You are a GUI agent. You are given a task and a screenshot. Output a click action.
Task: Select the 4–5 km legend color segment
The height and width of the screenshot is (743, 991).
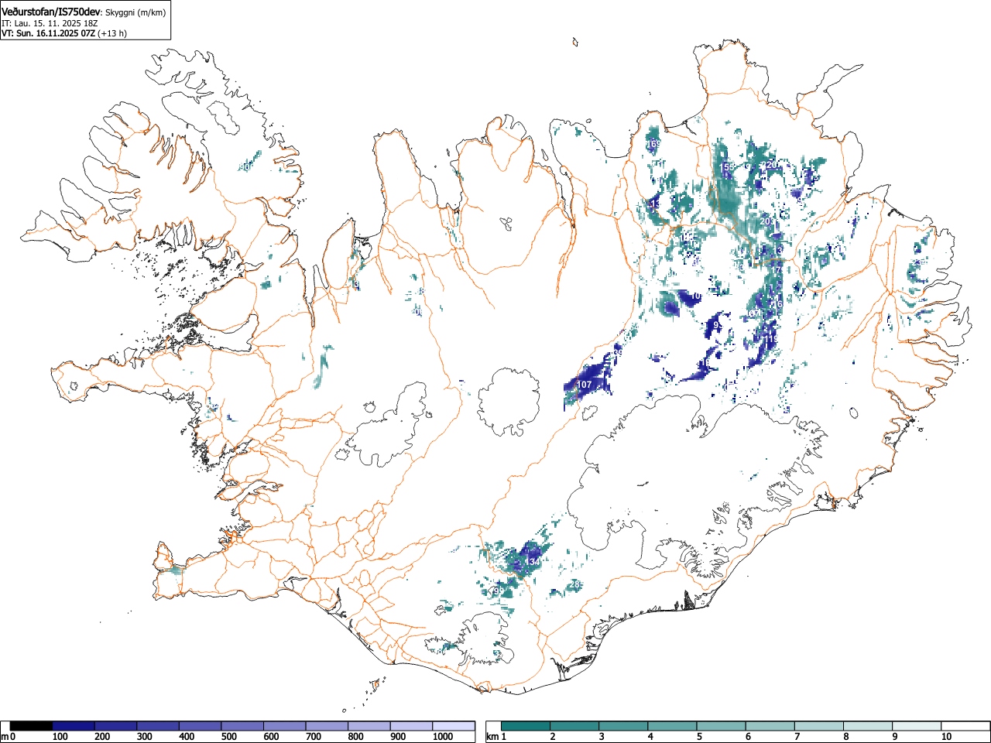(x=672, y=726)
